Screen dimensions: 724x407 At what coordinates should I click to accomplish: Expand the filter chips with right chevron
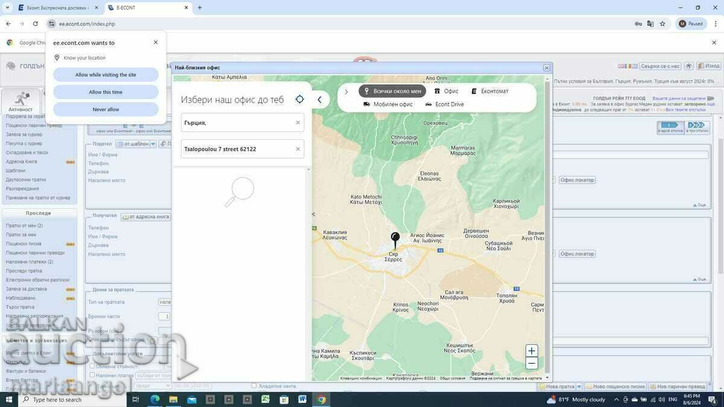346,92
